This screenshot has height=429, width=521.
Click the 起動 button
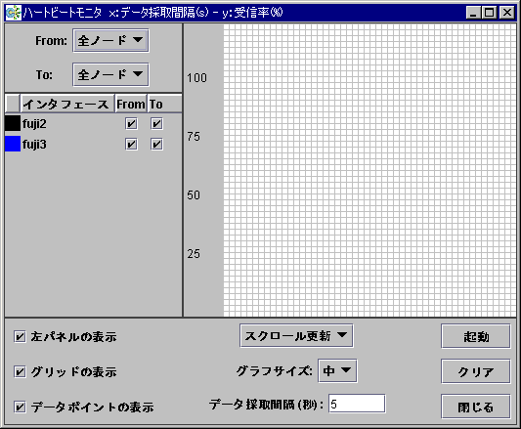click(x=475, y=336)
